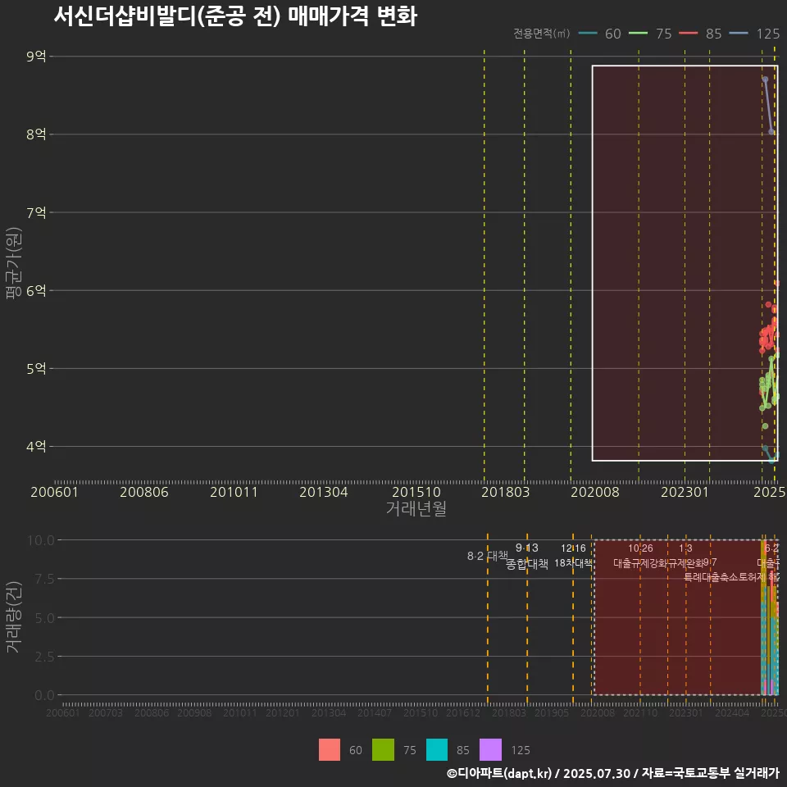Click the 1·3 규제완화 policy marker label
The height and width of the screenshot is (787, 787).
[x=685, y=556]
